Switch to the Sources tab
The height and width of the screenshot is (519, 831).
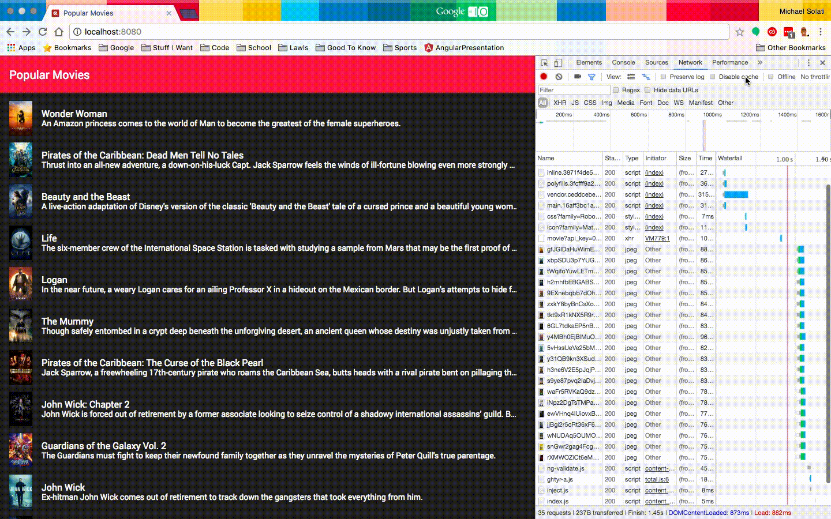[x=657, y=63]
